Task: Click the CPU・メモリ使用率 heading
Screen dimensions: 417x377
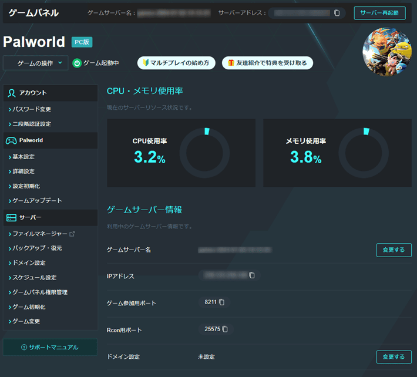Action: 144,91
